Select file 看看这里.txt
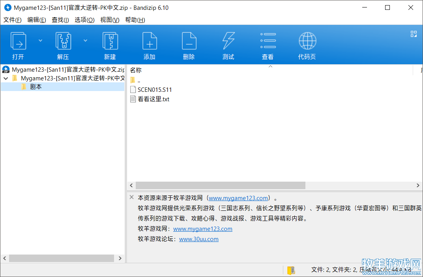 (x=153, y=99)
